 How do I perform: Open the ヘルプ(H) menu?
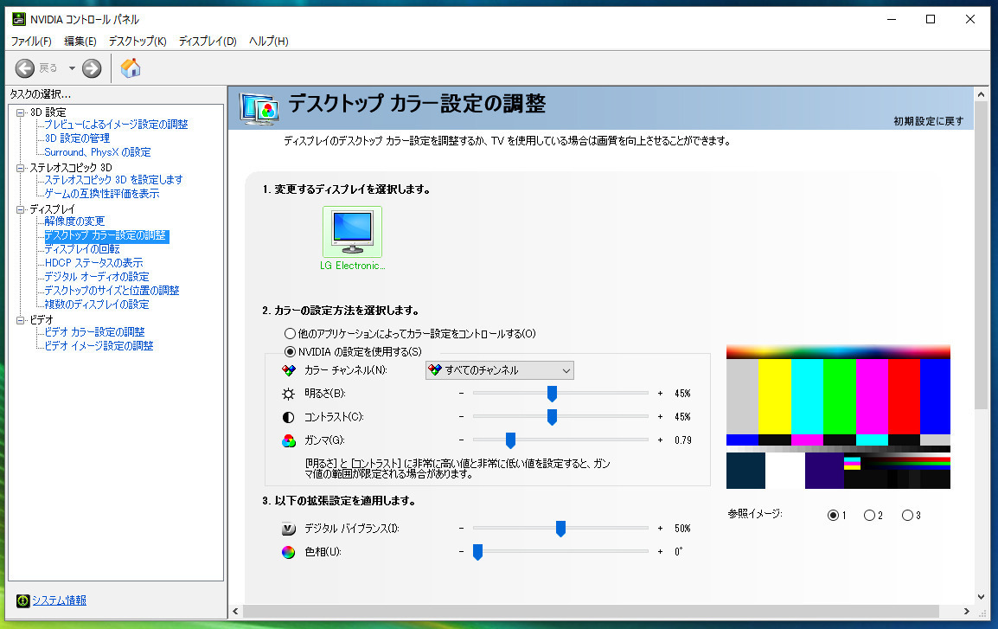[x=269, y=42]
